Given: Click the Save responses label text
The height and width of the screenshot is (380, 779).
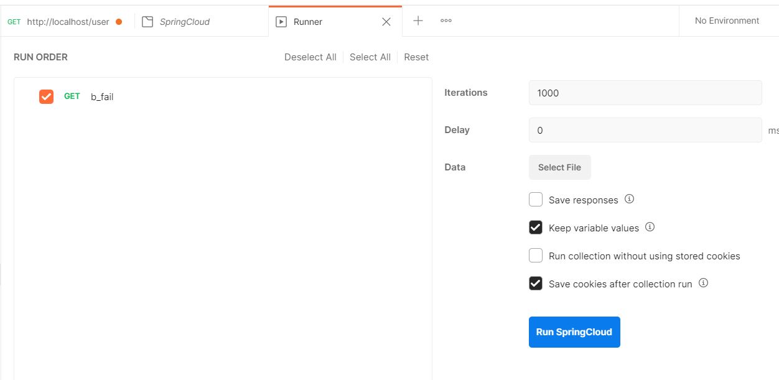Looking at the screenshot, I should click(584, 200).
